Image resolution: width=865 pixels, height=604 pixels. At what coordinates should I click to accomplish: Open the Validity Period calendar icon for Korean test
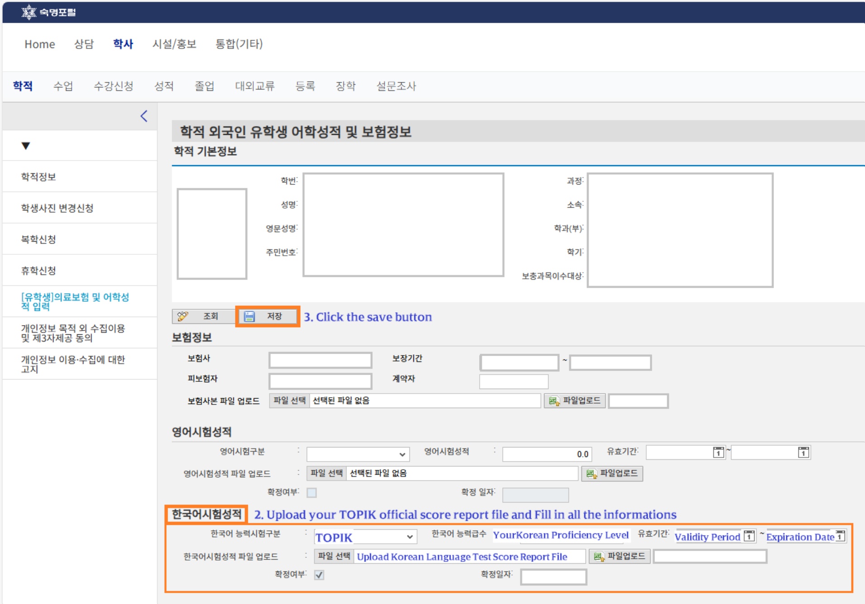point(750,536)
